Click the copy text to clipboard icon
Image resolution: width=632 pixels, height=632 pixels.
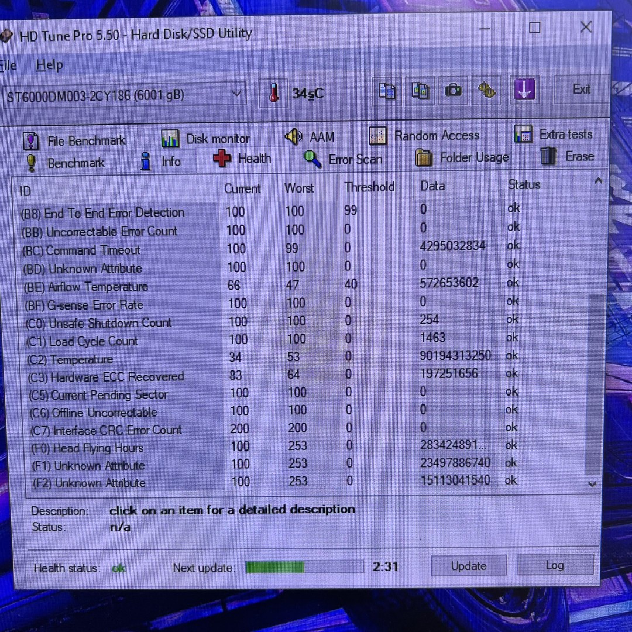387,91
